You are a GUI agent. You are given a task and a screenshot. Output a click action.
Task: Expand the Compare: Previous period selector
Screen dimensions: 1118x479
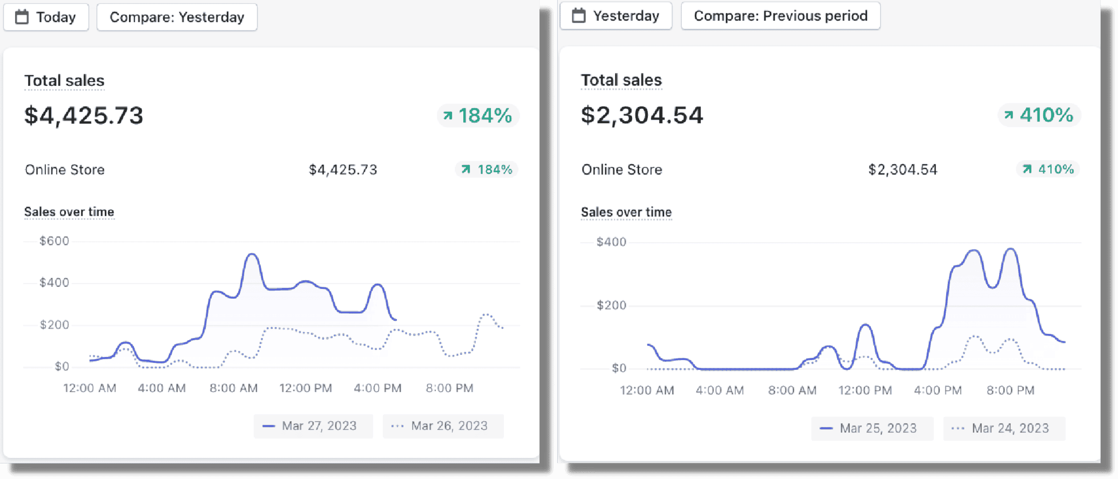780,16
